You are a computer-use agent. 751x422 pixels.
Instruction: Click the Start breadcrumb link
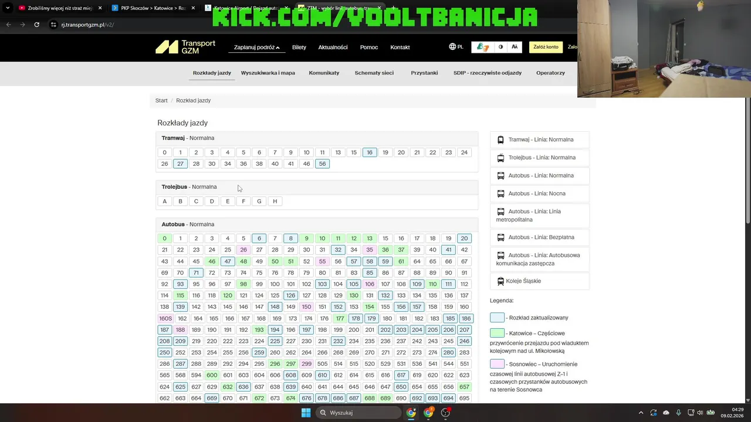pos(161,101)
